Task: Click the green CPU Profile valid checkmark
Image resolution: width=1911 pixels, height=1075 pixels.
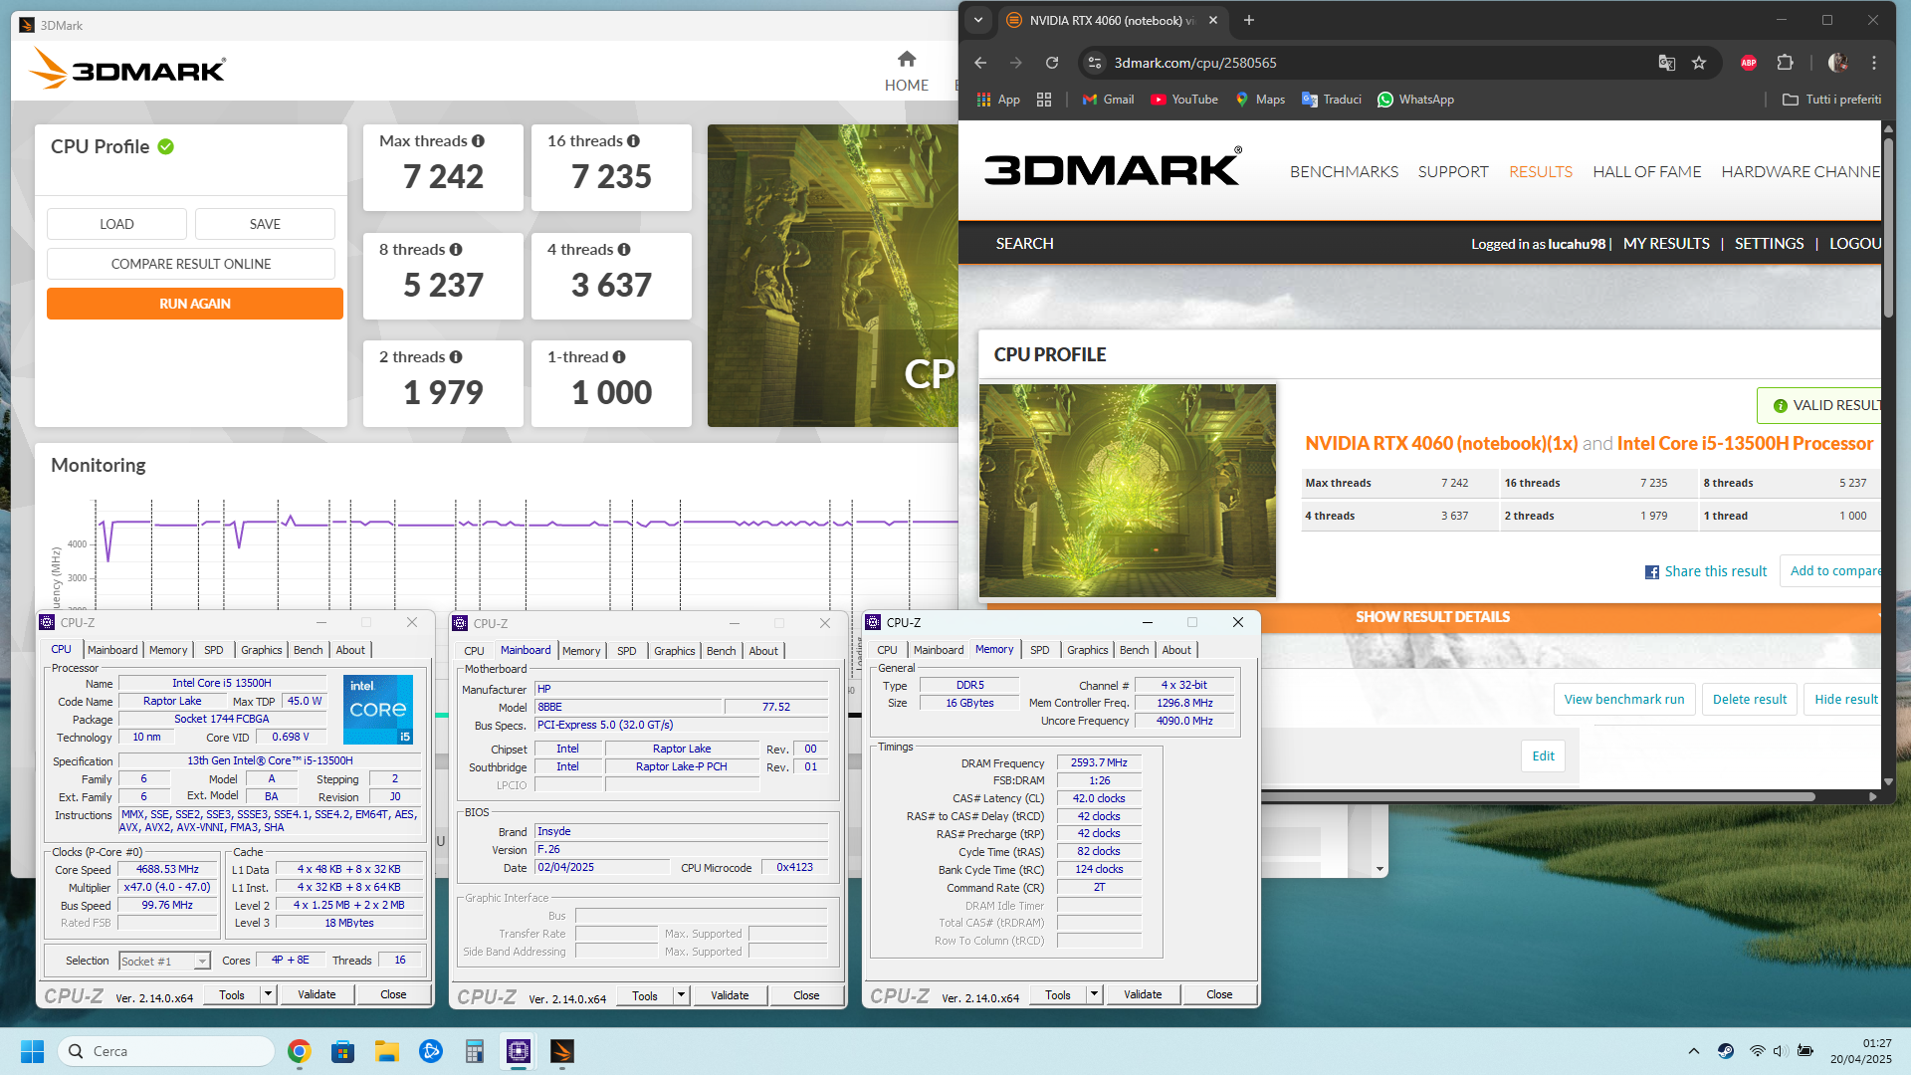Action: (x=166, y=146)
